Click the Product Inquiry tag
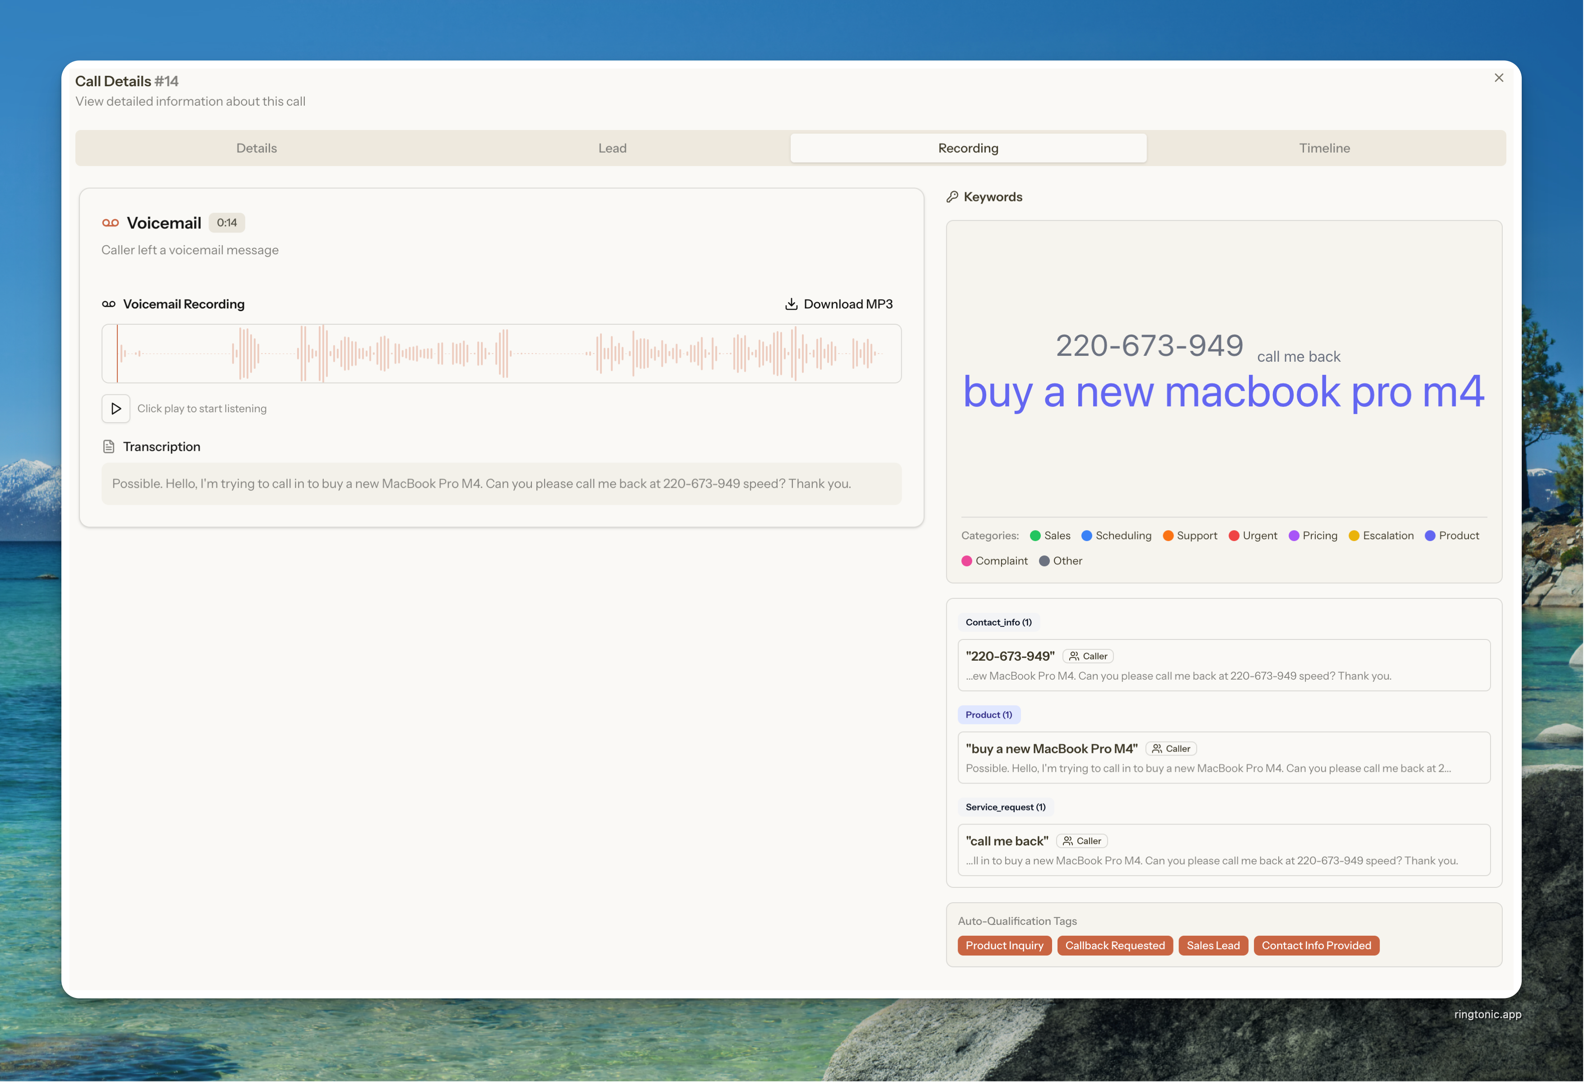 tap(1004, 946)
